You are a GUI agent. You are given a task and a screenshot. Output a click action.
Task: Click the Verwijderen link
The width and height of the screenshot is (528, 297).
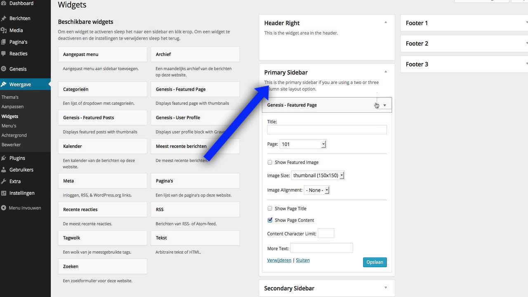[279, 260]
